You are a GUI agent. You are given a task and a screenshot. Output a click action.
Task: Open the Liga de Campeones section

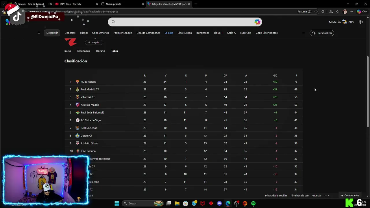[148, 33]
